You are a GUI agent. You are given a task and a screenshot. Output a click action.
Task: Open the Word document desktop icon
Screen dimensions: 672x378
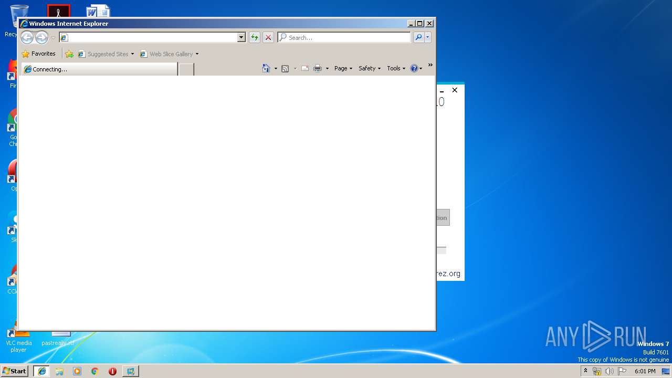click(98, 10)
